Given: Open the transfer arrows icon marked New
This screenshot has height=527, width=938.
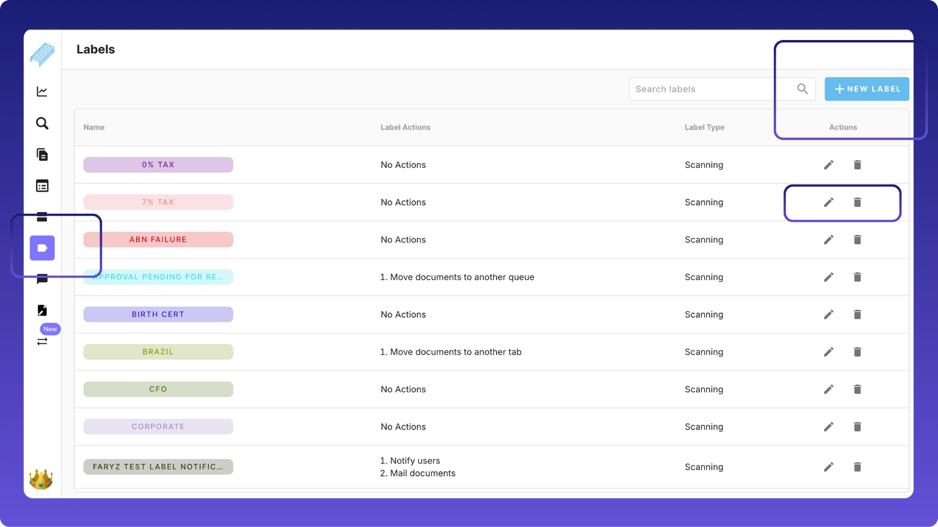Looking at the screenshot, I should pyautogui.click(x=42, y=342).
